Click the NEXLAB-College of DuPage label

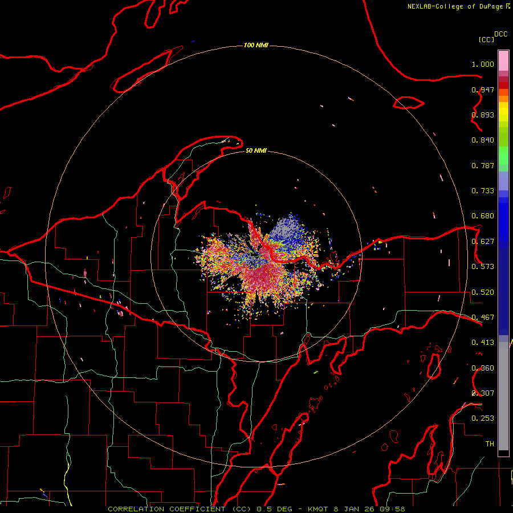[x=455, y=6]
